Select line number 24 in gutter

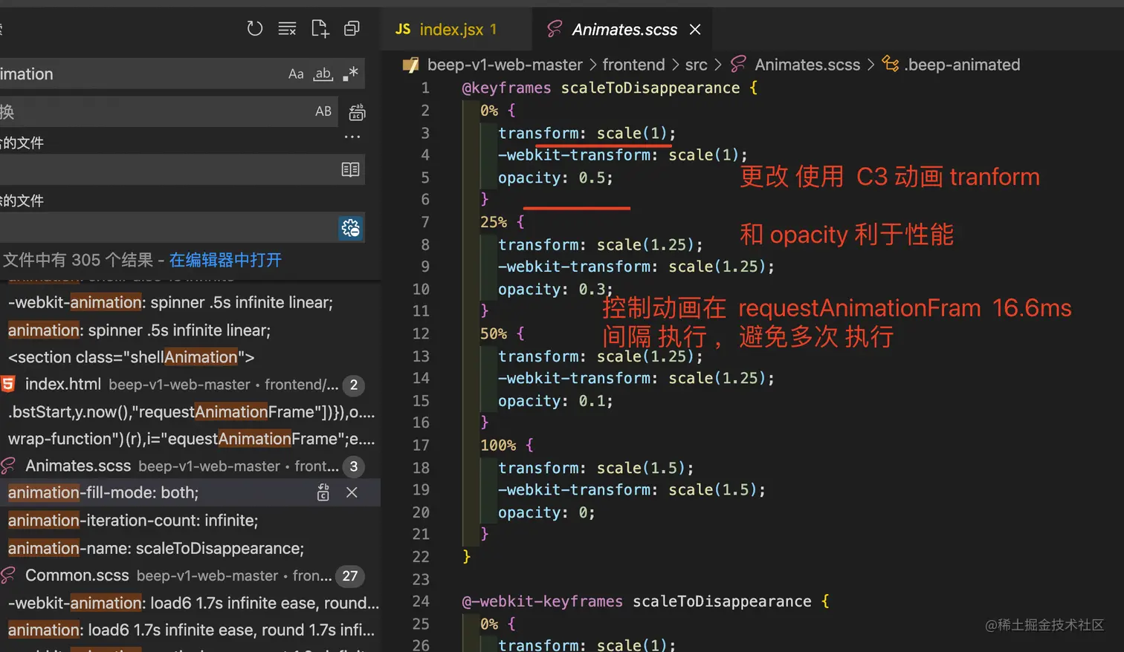(x=421, y=601)
